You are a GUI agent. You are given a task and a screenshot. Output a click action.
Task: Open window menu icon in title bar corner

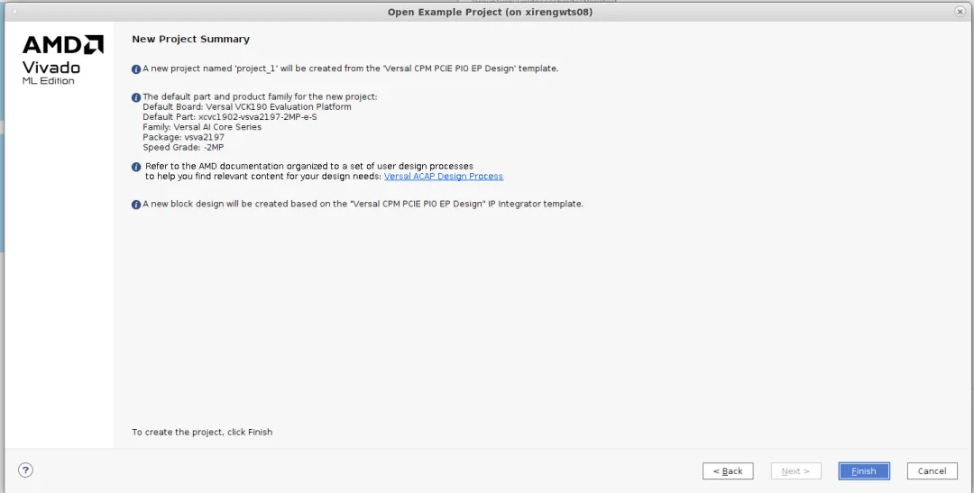13,11
